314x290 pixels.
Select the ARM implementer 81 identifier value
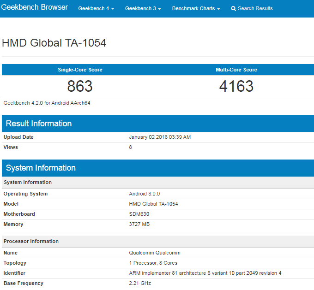pos(205,273)
